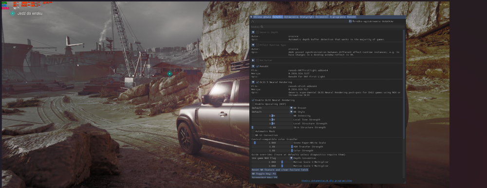The width and height of the screenshot is (487, 188).
Task: Open the NR Preset dropdown
Action: (272, 108)
